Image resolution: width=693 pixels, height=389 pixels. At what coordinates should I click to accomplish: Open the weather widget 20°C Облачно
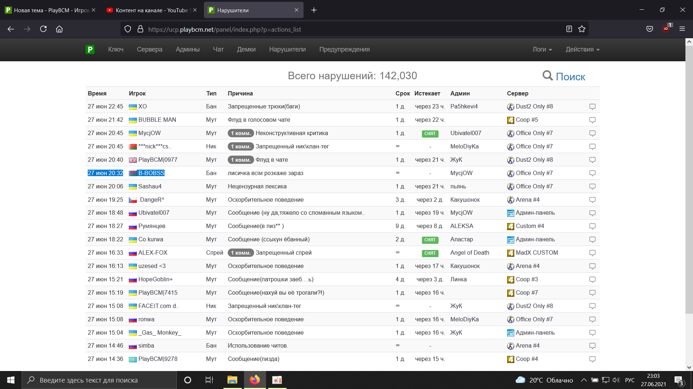[544, 380]
